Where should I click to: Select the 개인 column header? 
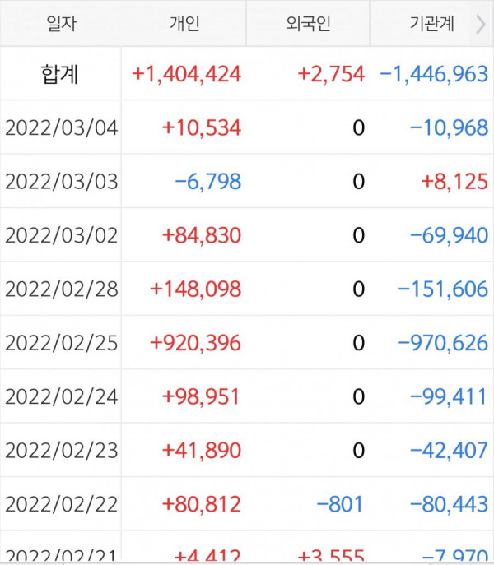184,24
